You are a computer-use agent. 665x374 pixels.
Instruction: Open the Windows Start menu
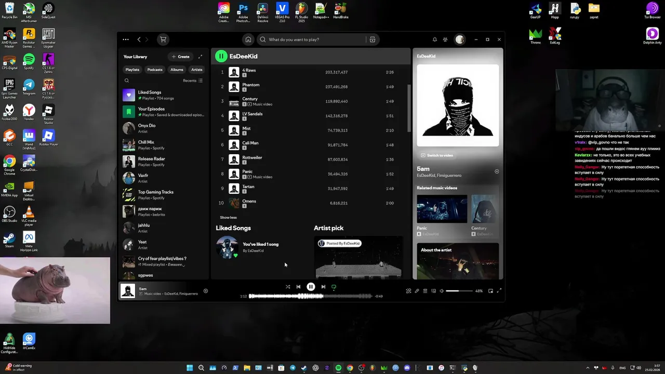[190, 368]
